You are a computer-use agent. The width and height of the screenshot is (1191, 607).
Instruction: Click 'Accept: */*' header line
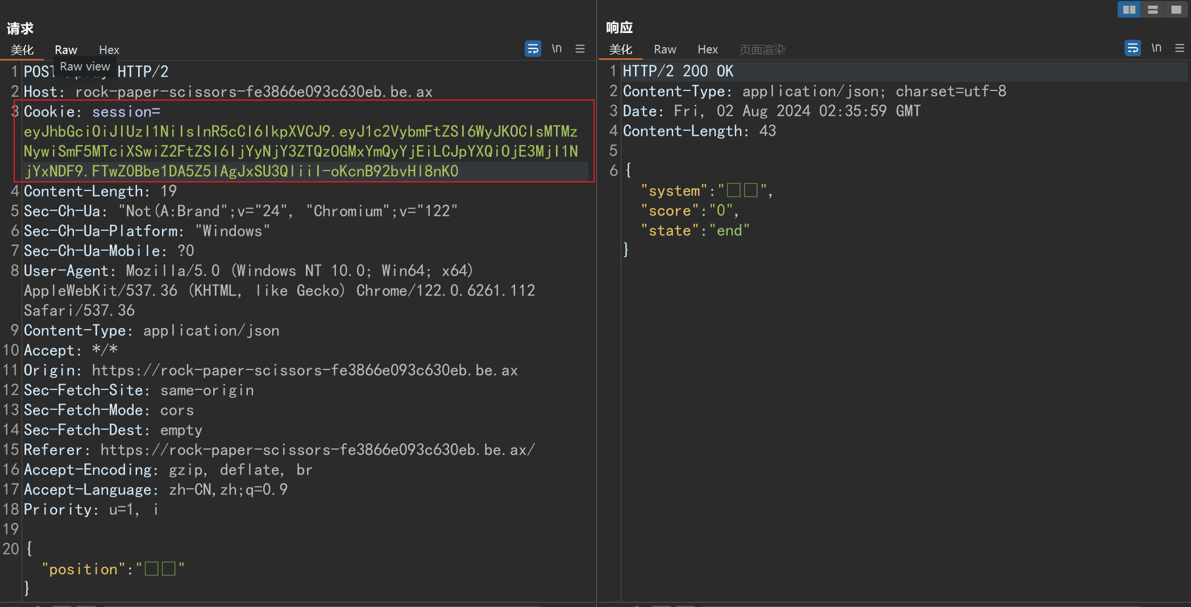click(70, 350)
